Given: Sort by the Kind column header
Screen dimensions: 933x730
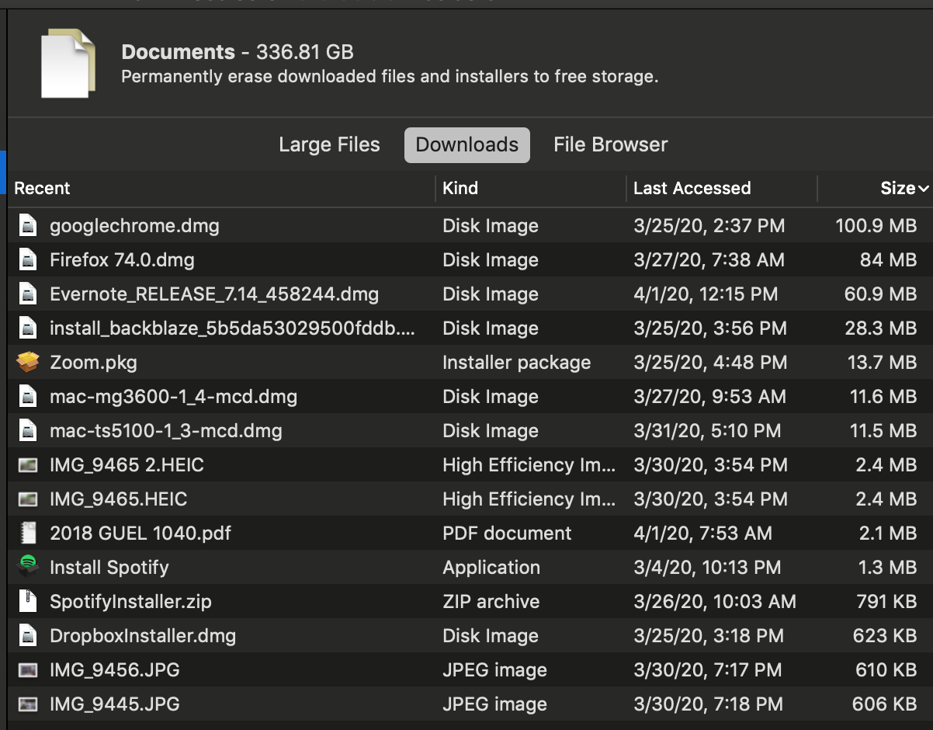Looking at the screenshot, I should (460, 188).
